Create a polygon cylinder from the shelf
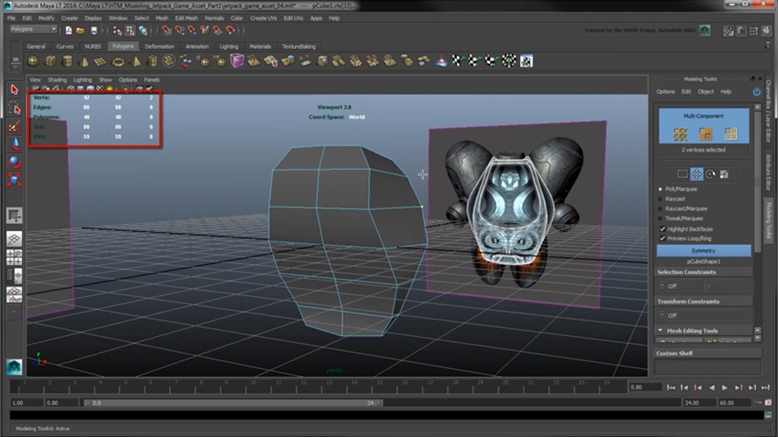Screen dimensions: 778x437 pos(68,61)
